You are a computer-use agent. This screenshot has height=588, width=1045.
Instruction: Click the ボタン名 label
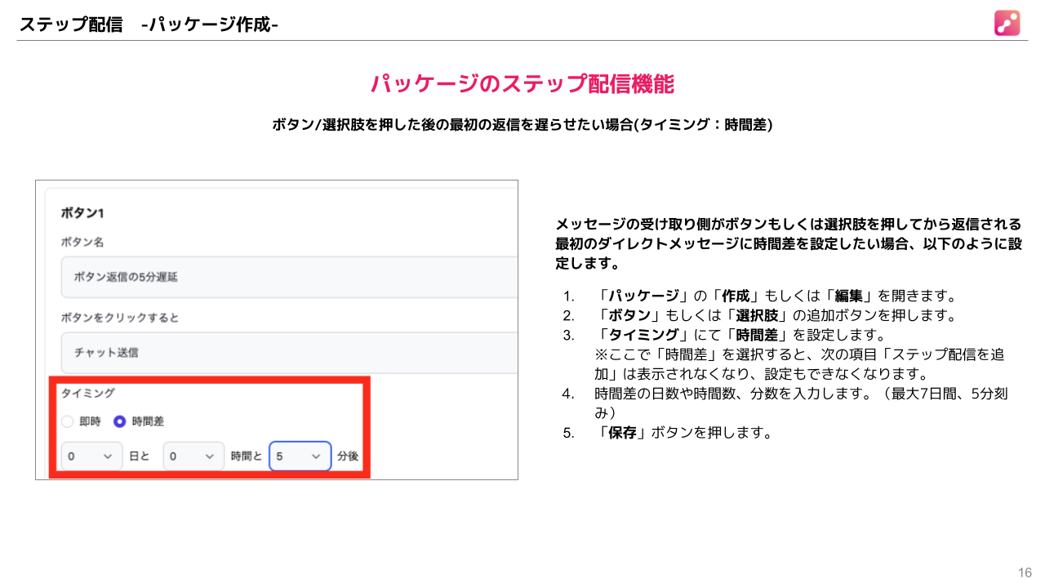[x=82, y=243]
